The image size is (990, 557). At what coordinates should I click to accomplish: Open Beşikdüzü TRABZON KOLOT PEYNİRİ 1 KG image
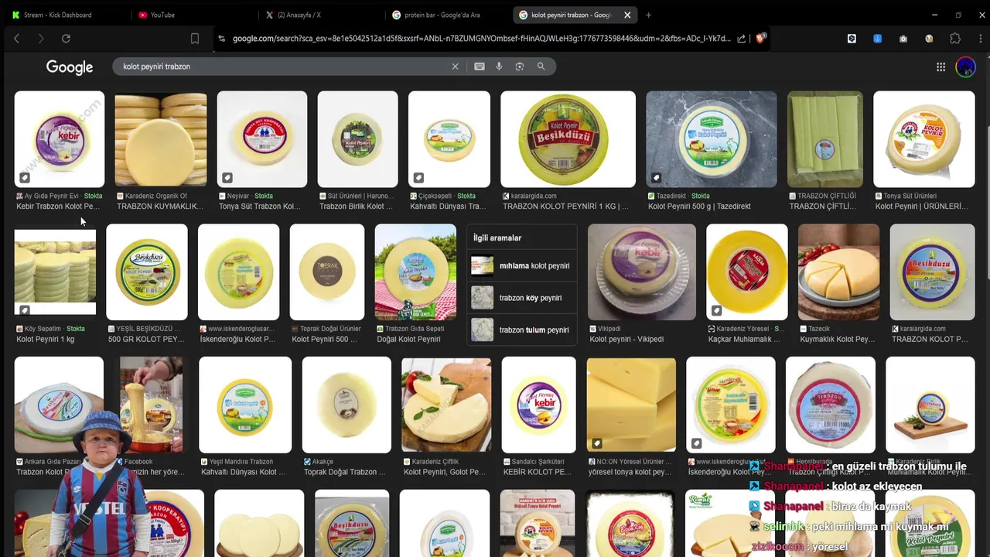568,139
